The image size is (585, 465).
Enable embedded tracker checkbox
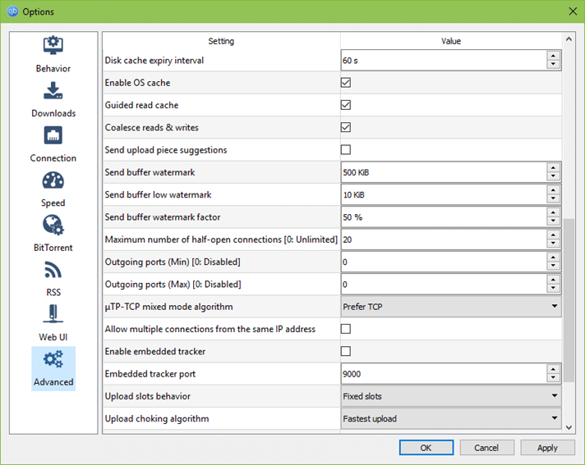click(x=346, y=351)
